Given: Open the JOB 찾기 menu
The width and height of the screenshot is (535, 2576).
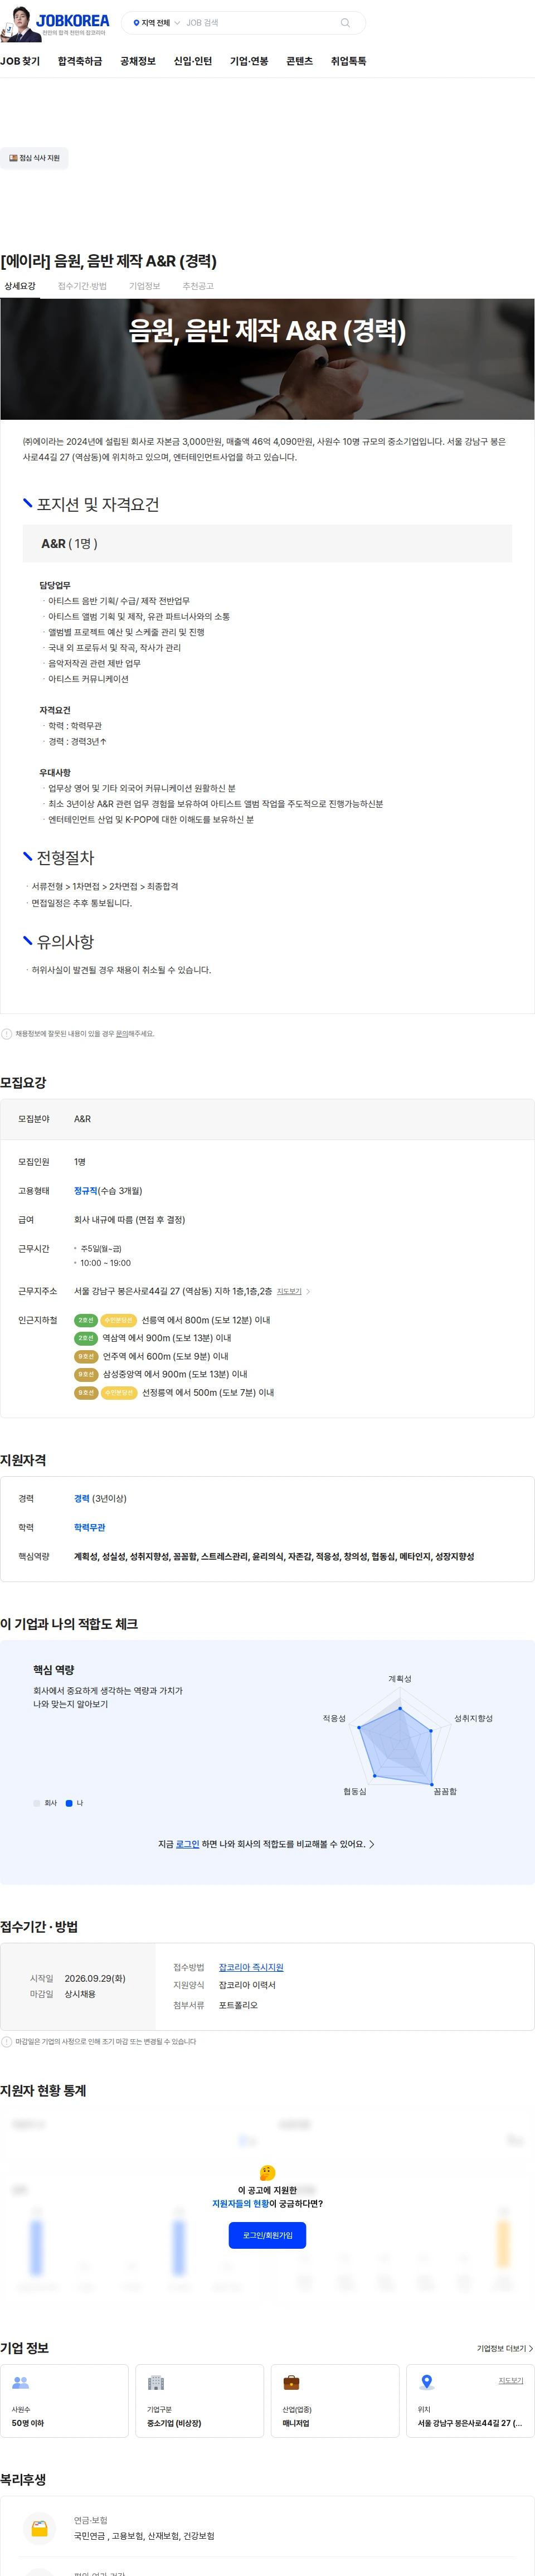Looking at the screenshot, I should (x=20, y=61).
